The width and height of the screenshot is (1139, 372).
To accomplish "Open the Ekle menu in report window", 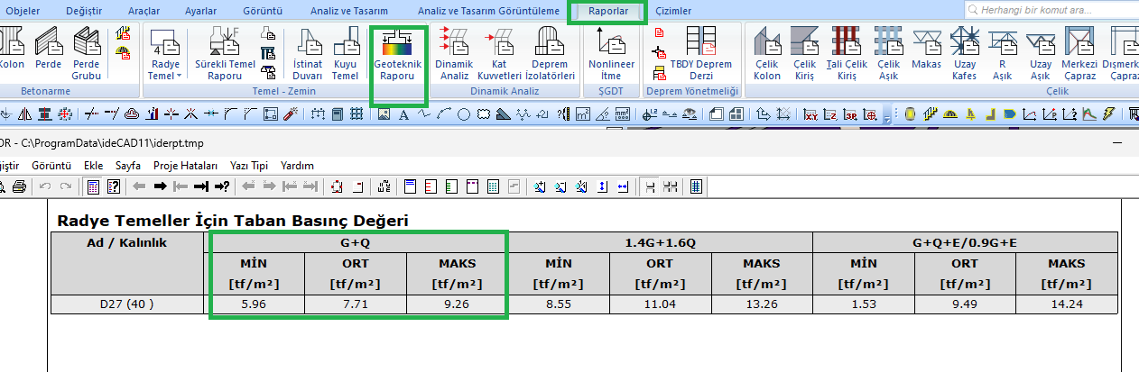I will click(x=93, y=166).
